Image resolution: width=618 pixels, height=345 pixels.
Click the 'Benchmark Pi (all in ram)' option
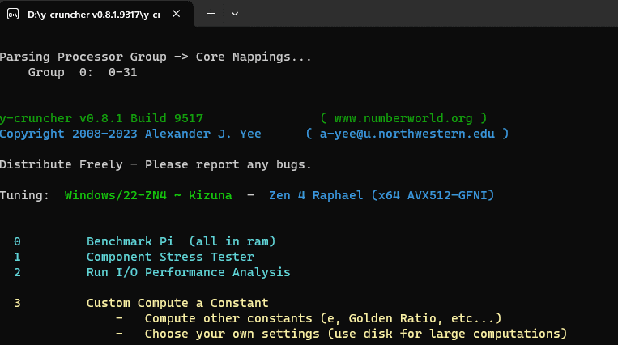181,241
